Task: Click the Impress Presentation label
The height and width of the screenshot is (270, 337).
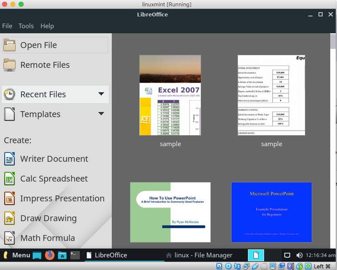Action: 62,198
